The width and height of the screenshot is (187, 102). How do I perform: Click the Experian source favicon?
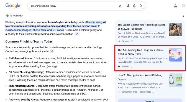[x=119, y=41]
